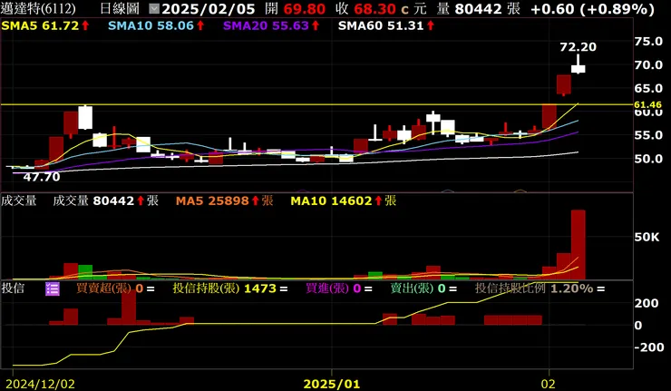Screen dimensions: 671x391
Task: Click the 02 month axis label
Action: [549, 384]
